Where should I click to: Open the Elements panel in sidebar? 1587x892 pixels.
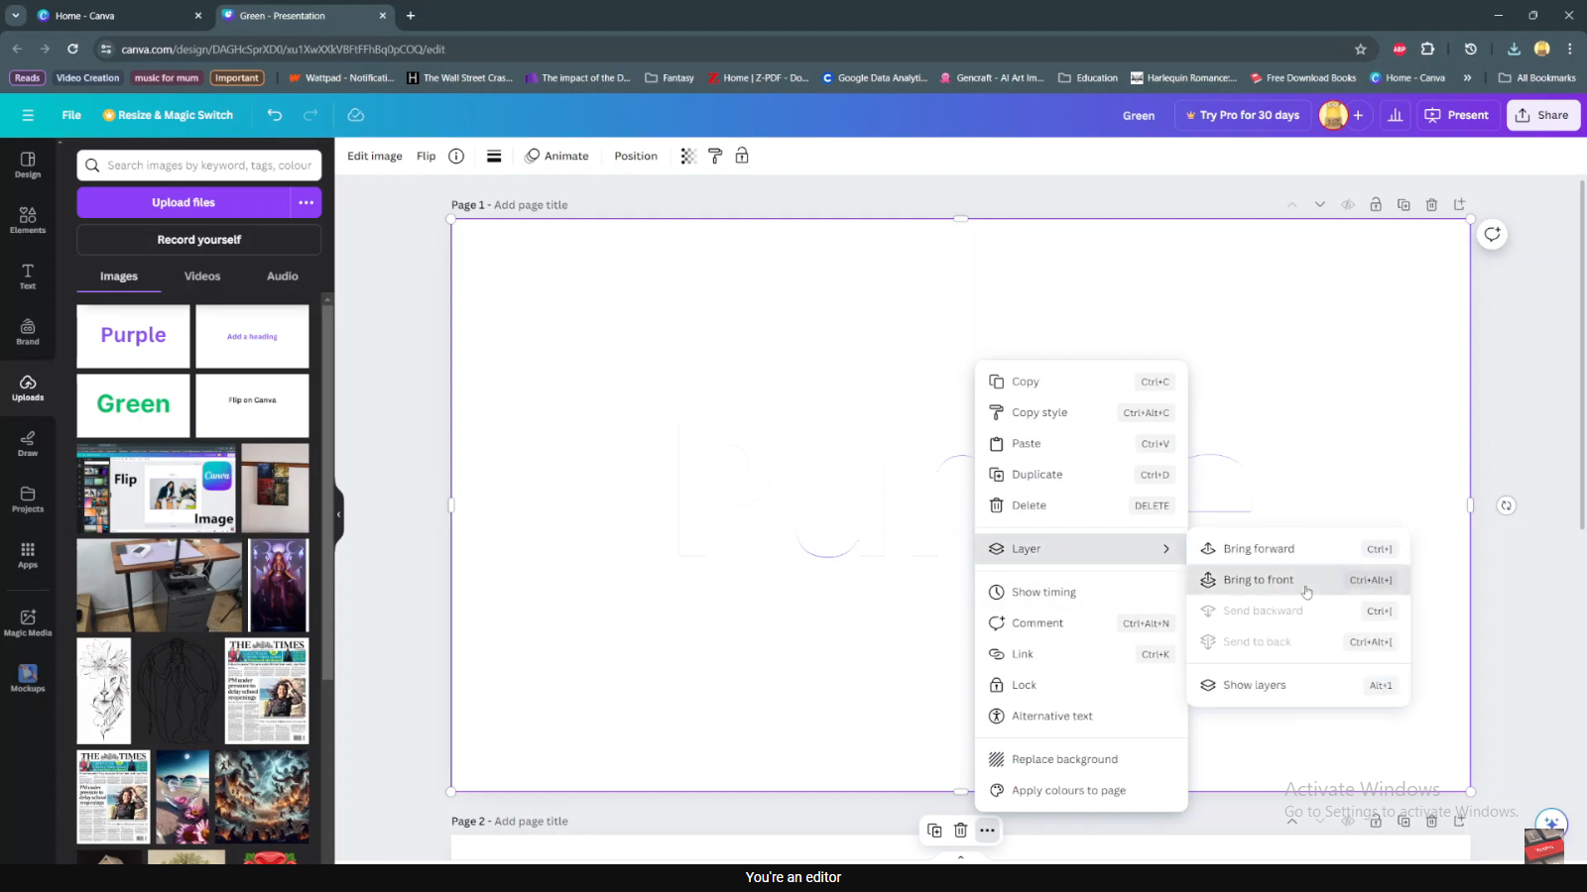[x=28, y=220]
